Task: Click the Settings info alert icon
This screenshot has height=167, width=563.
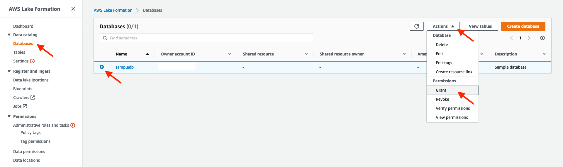Action: (32, 61)
